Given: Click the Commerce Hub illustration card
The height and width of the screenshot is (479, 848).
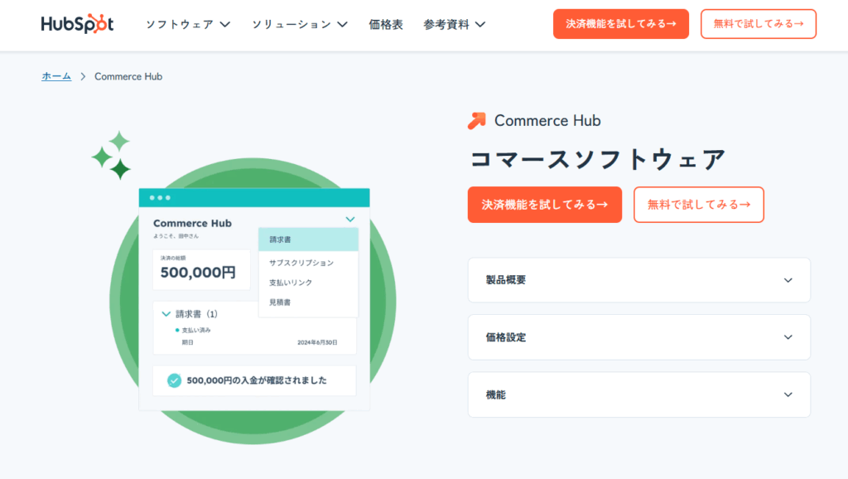Looking at the screenshot, I should (x=254, y=299).
